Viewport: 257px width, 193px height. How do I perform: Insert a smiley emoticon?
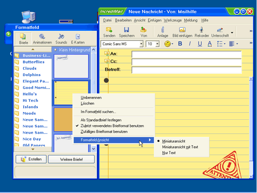pos(167,44)
